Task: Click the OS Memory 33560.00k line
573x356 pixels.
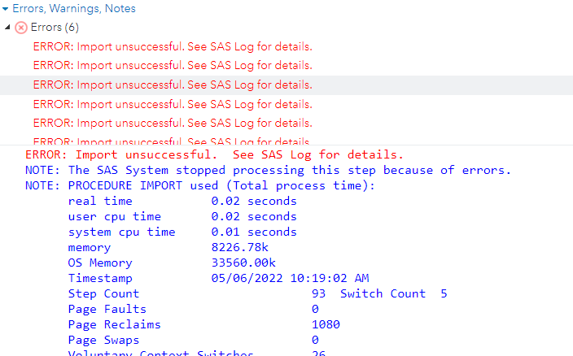Action: 172,263
